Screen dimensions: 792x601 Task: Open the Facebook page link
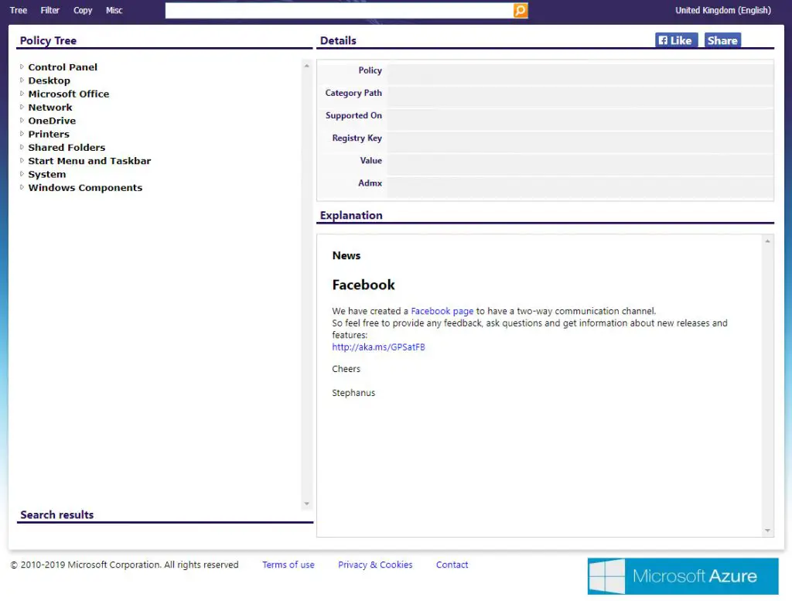pyautogui.click(x=442, y=311)
